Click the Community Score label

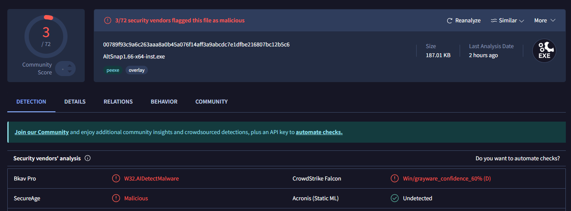click(x=37, y=69)
